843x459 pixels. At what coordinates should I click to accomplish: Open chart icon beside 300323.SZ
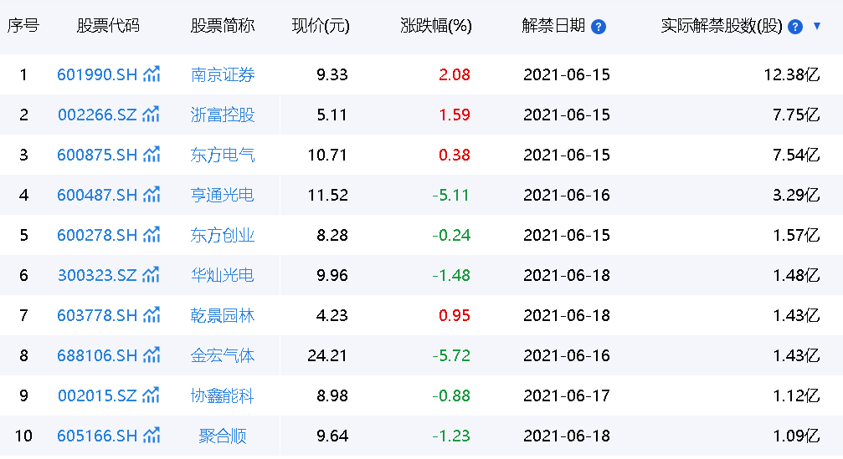[151, 275]
